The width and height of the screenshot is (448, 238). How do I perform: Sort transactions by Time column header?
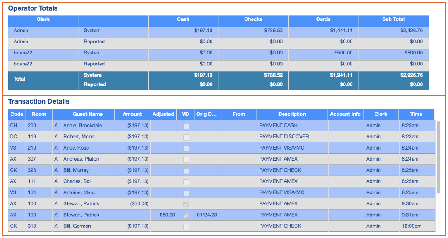tap(416, 114)
